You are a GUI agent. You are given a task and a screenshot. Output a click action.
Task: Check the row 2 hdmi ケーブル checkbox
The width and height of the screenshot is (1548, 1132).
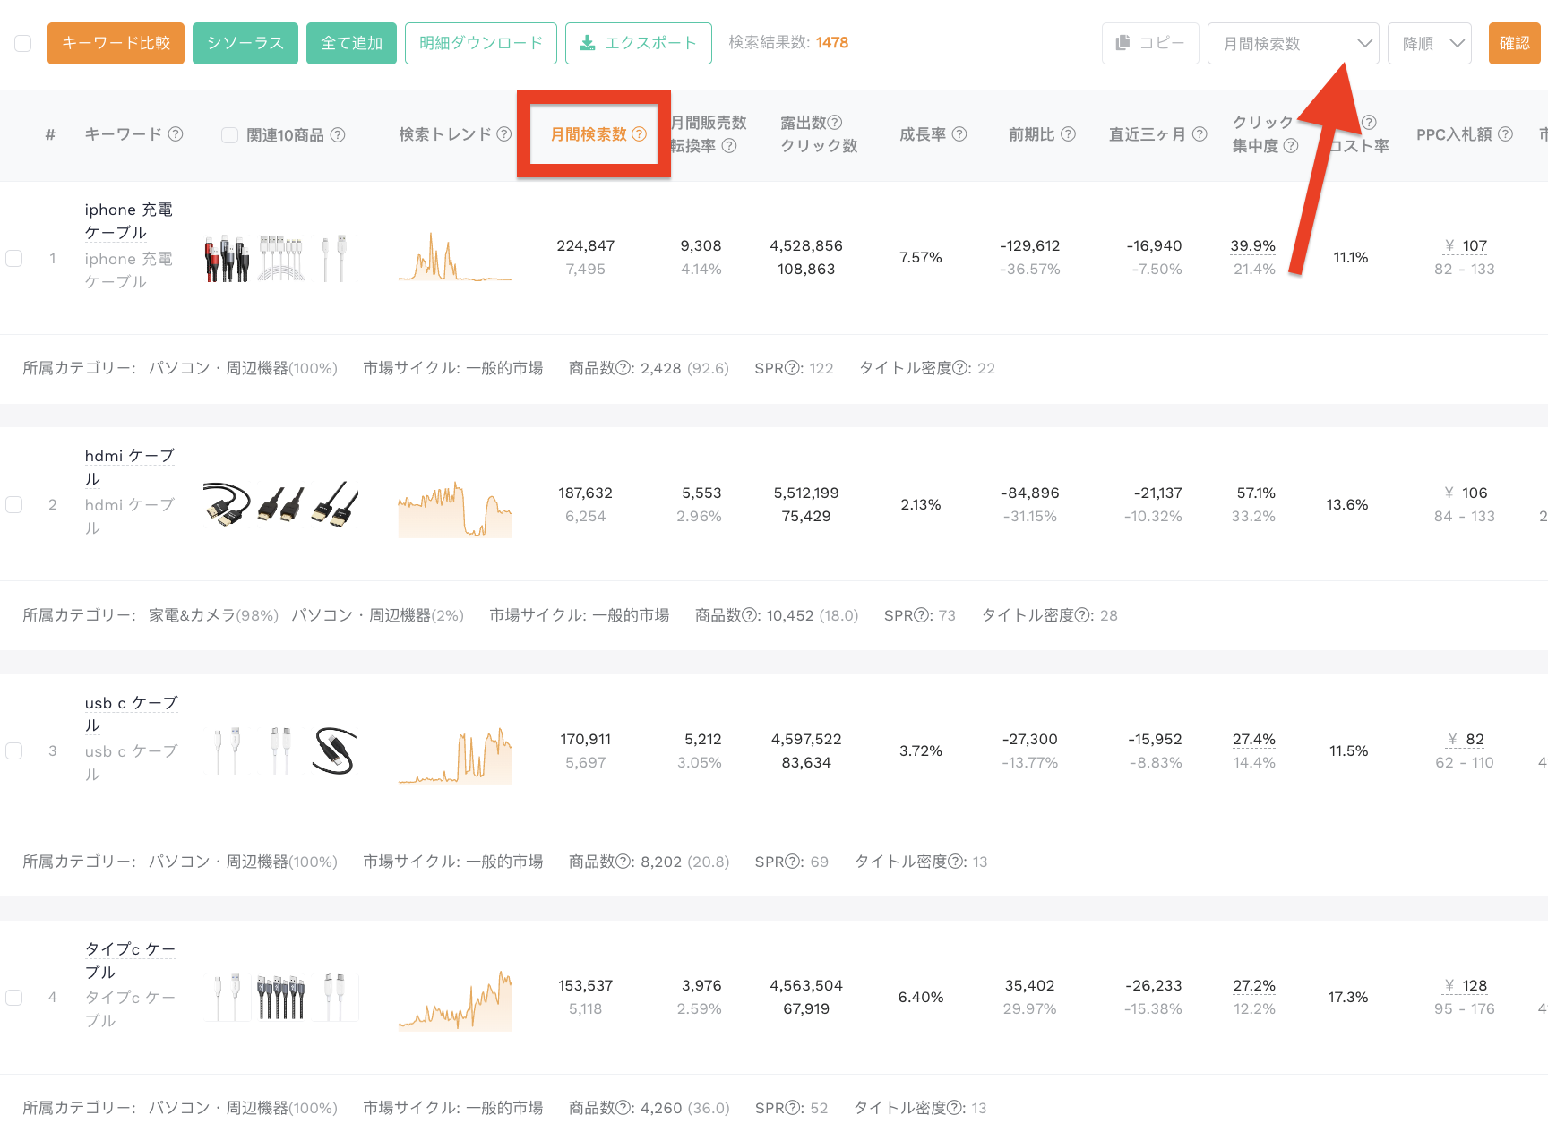click(14, 504)
